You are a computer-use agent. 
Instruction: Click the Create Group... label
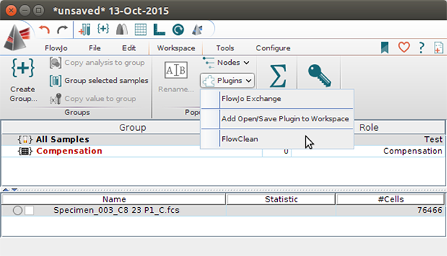[x=23, y=94]
